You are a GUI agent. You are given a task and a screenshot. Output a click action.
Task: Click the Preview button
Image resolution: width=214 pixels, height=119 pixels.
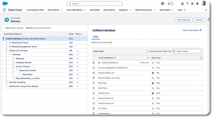pos(199,20)
